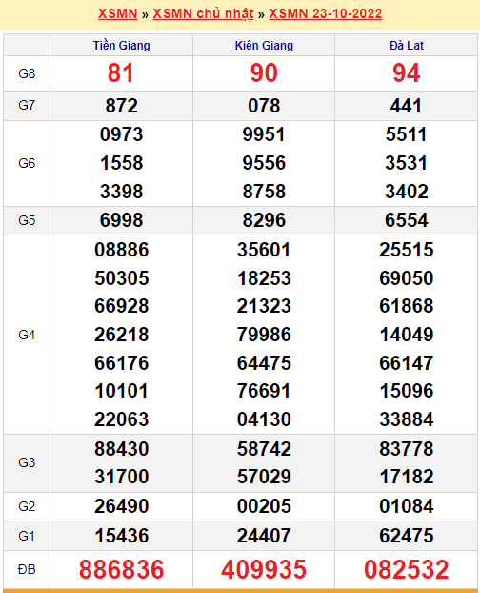Viewport: 480px width, 593px height.
Task: Open the Tiền Giang province link
Action: click(122, 46)
